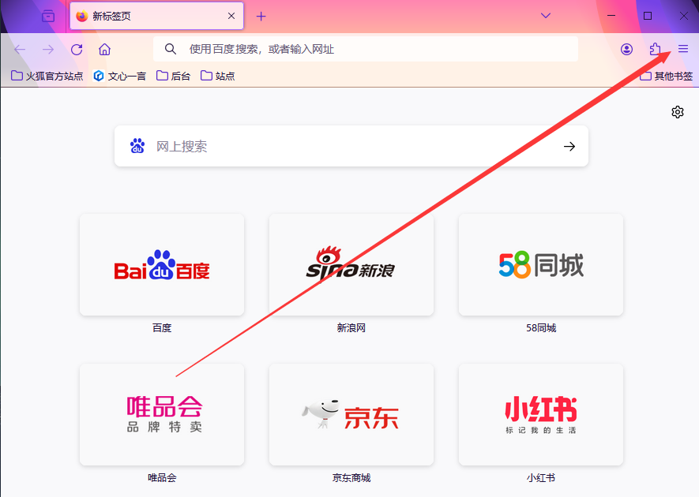This screenshot has width=699, height=497.
Task: Open the Firefox View icon in the tab strip
Action: (47, 17)
